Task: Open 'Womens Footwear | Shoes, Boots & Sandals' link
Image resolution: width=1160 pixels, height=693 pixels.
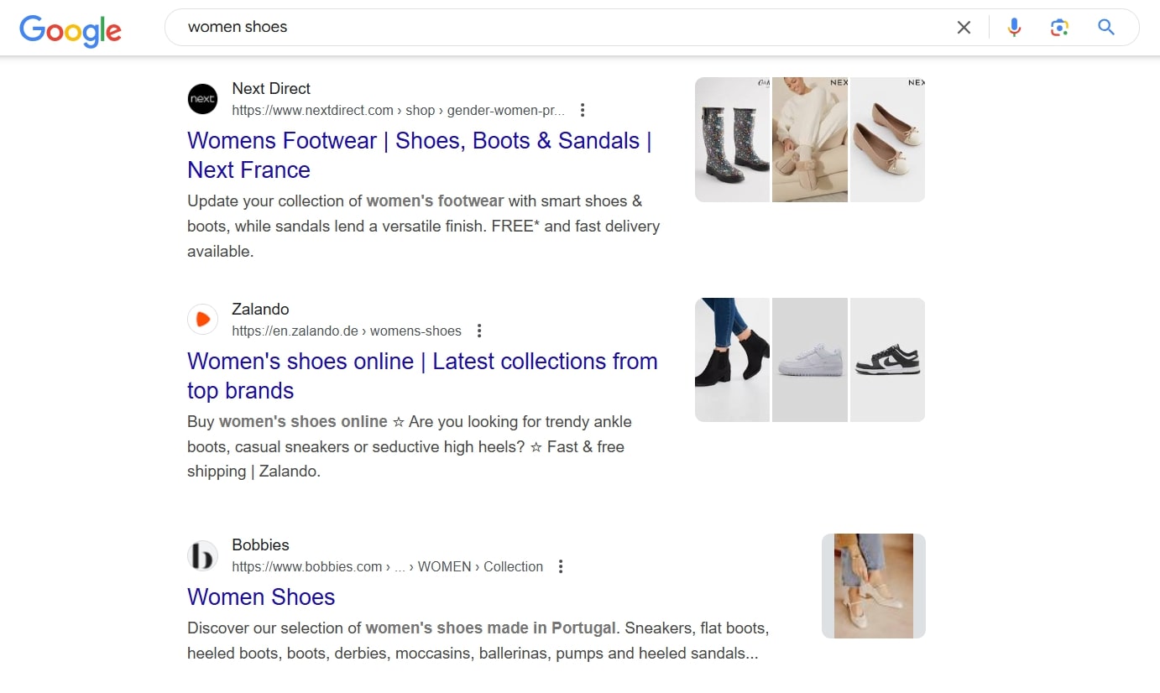Action: click(x=420, y=155)
